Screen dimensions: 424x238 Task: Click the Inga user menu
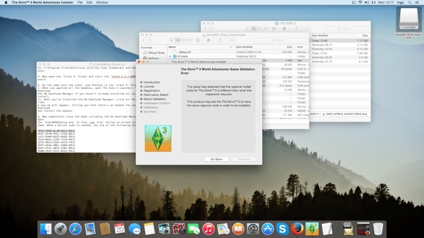(401, 3)
